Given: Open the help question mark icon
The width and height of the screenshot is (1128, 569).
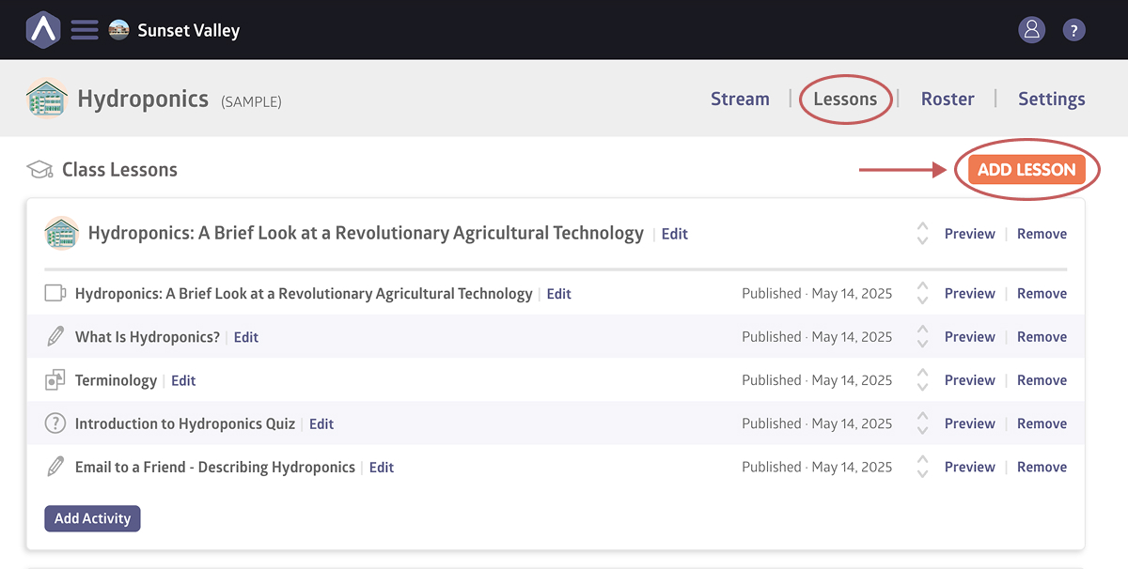Looking at the screenshot, I should (1073, 30).
